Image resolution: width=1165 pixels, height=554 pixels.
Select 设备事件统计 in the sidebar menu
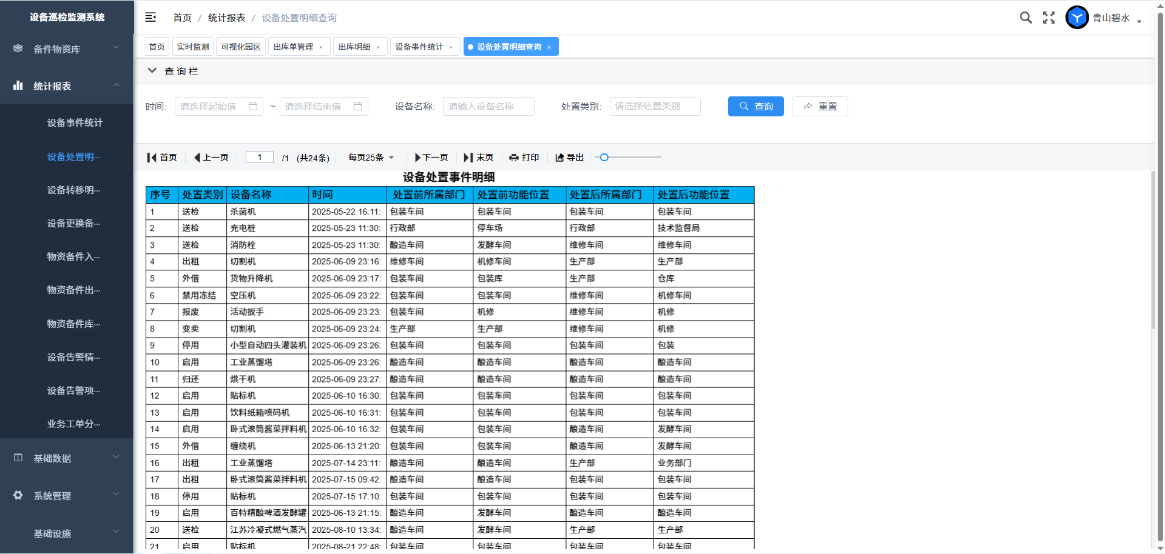[75, 123]
